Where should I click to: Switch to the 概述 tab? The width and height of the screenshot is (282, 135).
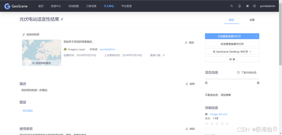tap(232, 20)
